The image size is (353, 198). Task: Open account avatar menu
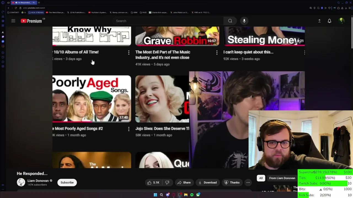(341, 21)
